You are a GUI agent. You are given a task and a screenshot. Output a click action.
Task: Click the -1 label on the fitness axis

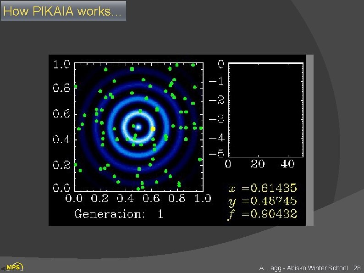[216, 81]
